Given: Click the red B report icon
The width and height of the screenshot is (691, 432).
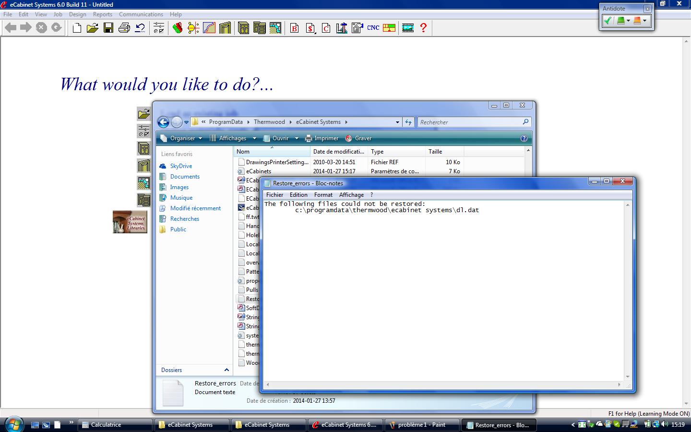Looking at the screenshot, I should [295, 28].
